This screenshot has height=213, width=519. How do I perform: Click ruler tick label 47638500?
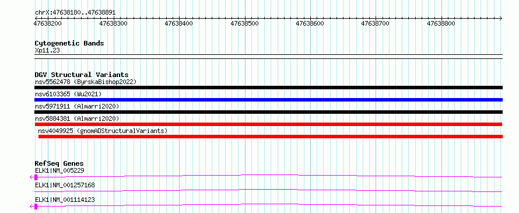244,23
